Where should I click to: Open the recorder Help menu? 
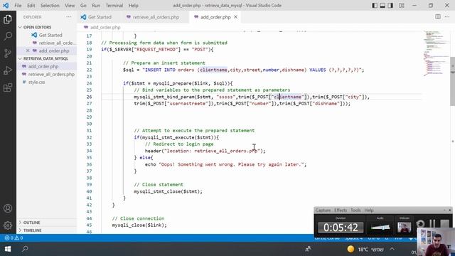369,210
